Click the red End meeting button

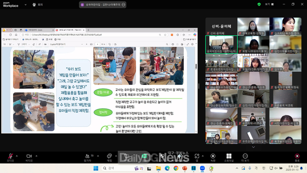point(297,157)
